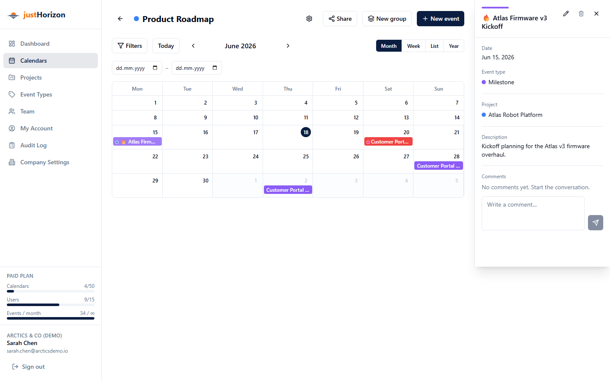Open Calendars in the sidebar

[x=50, y=61]
